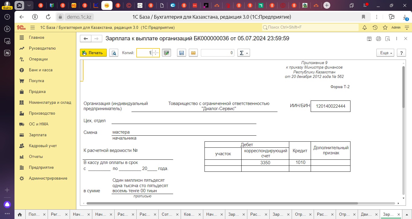
Task: Click the Копий number input field
Action: (144, 53)
